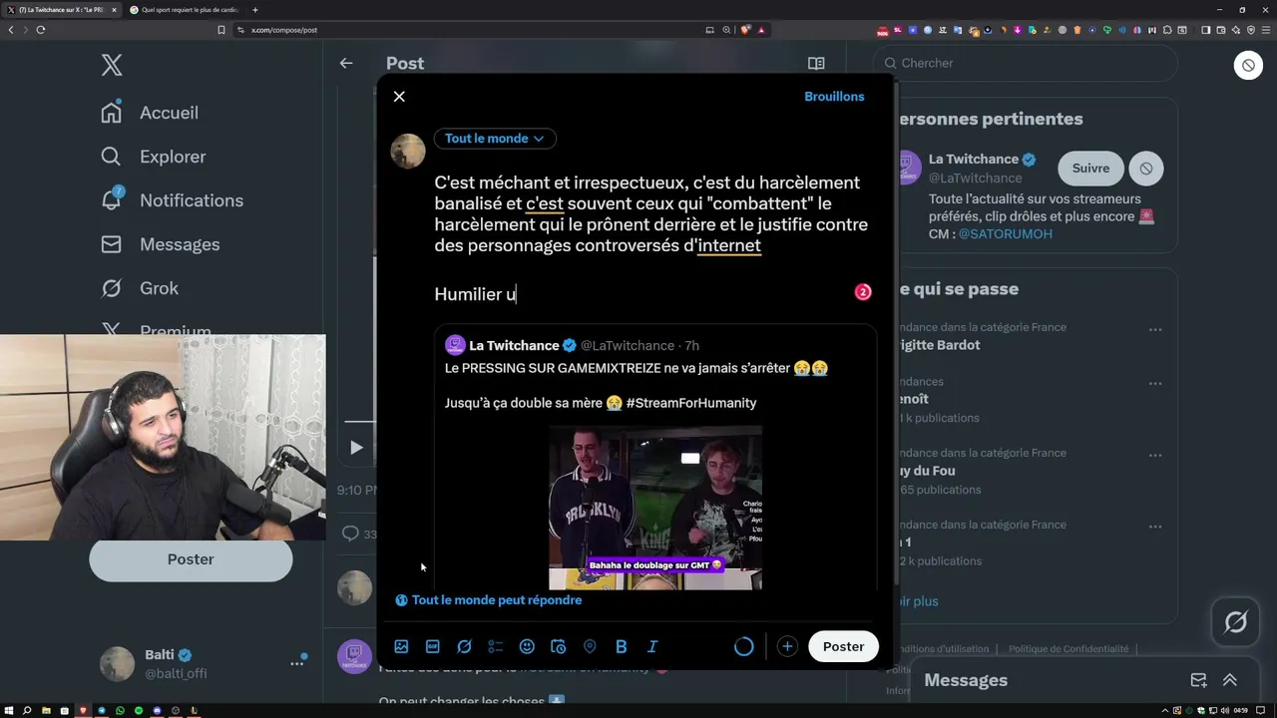Close the compose post dialog
The height and width of the screenshot is (718, 1277).
(x=399, y=97)
